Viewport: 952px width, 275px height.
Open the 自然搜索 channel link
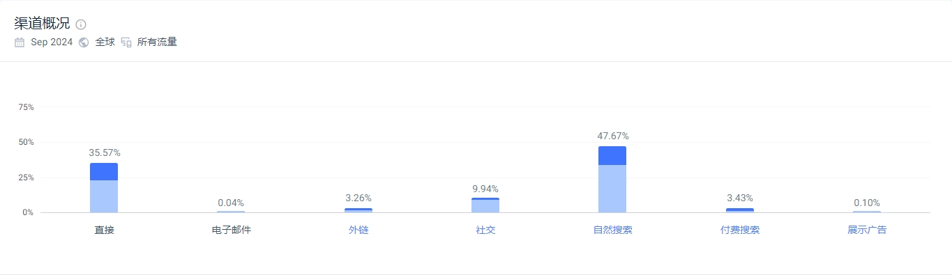tap(612, 230)
